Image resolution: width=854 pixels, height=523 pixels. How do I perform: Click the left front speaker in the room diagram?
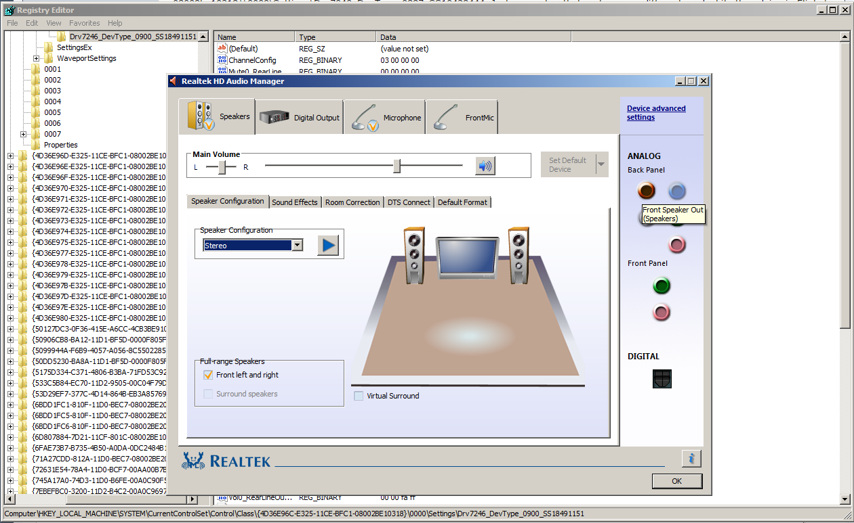click(x=415, y=255)
